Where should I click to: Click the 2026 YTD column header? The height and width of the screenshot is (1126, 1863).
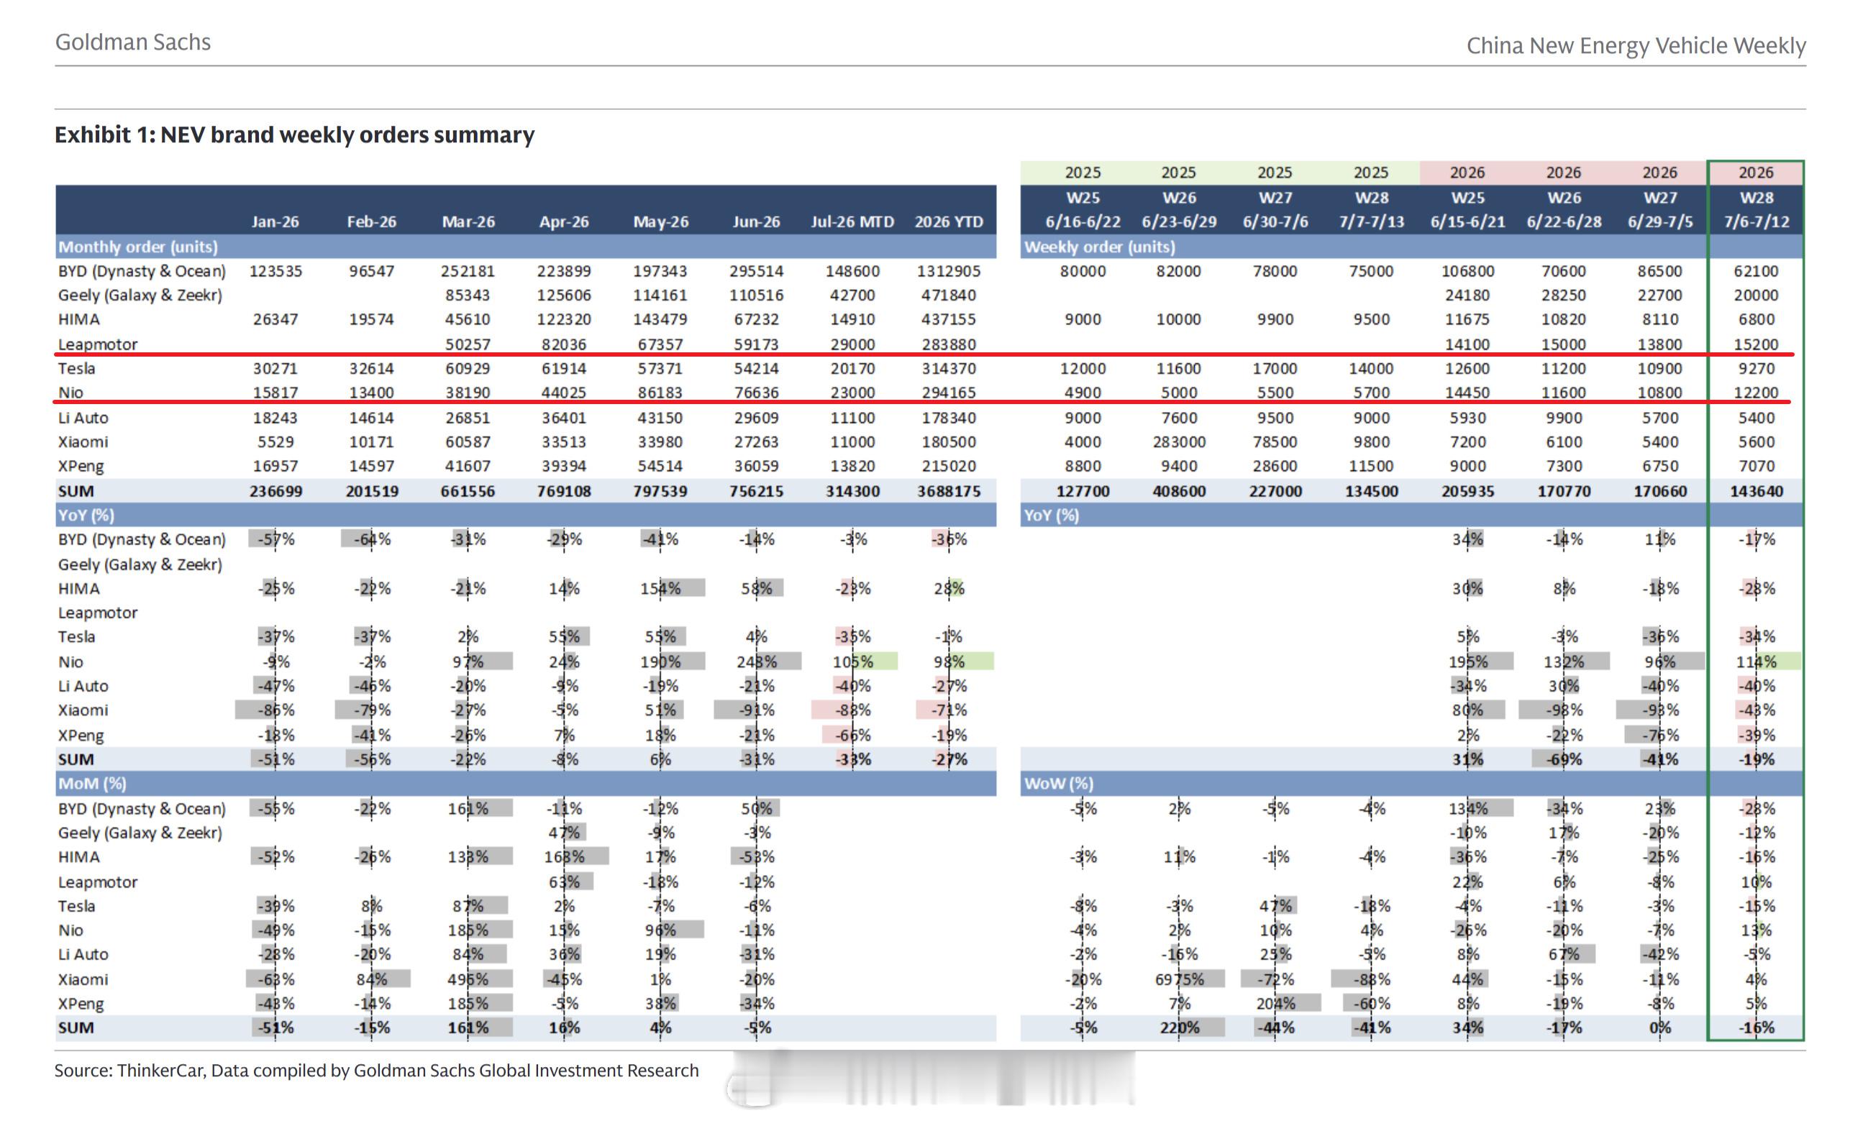tap(949, 221)
